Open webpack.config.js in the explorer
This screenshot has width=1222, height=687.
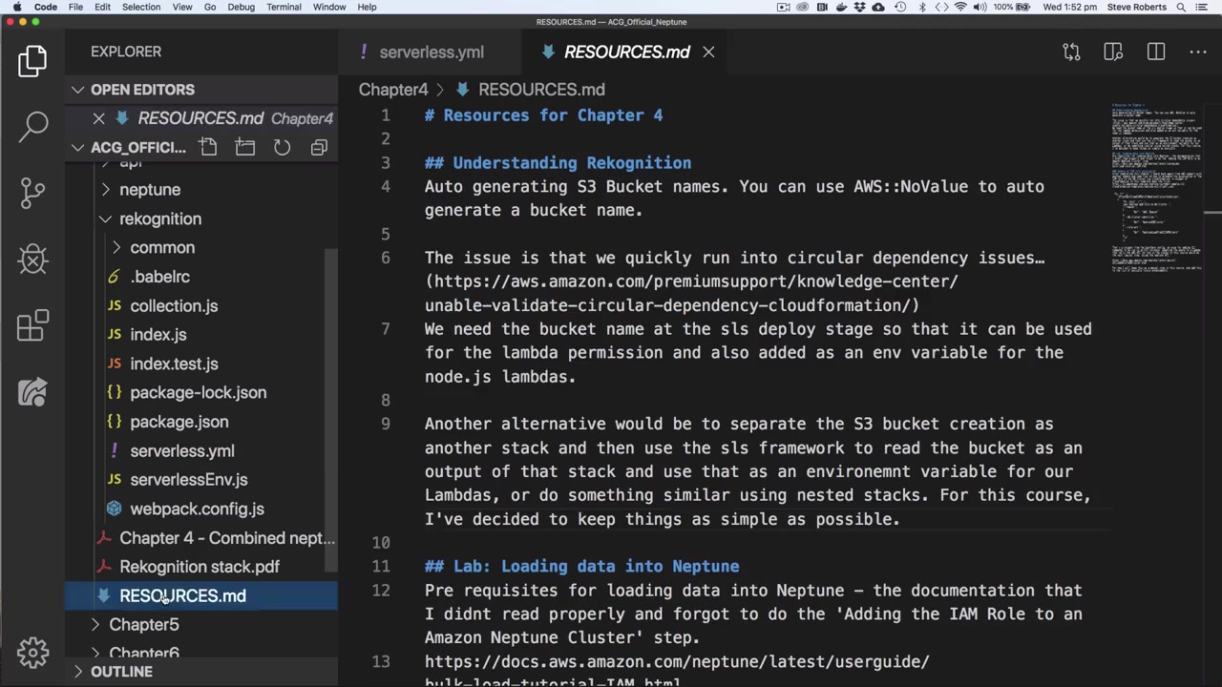pos(198,510)
